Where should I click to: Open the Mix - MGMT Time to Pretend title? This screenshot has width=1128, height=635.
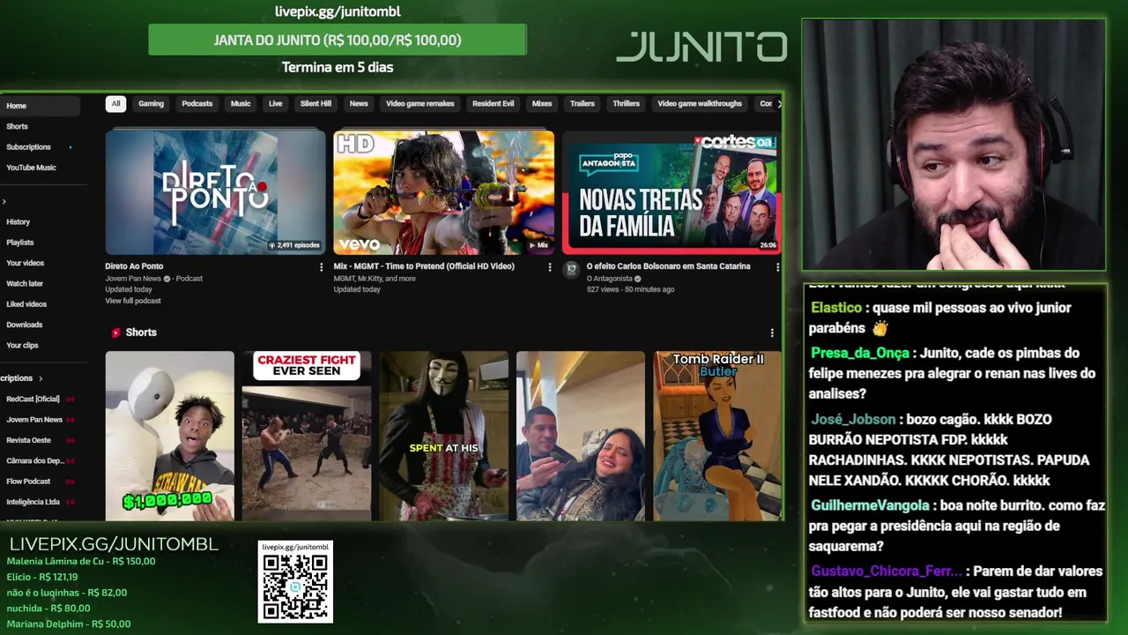[x=424, y=266]
